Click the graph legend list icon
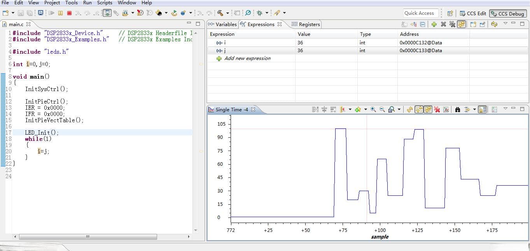Screen dimensions: 530x251 point(494,109)
